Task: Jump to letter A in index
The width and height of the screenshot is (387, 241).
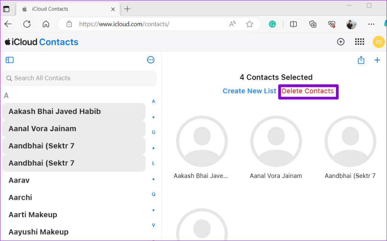Action: click(153, 101)
